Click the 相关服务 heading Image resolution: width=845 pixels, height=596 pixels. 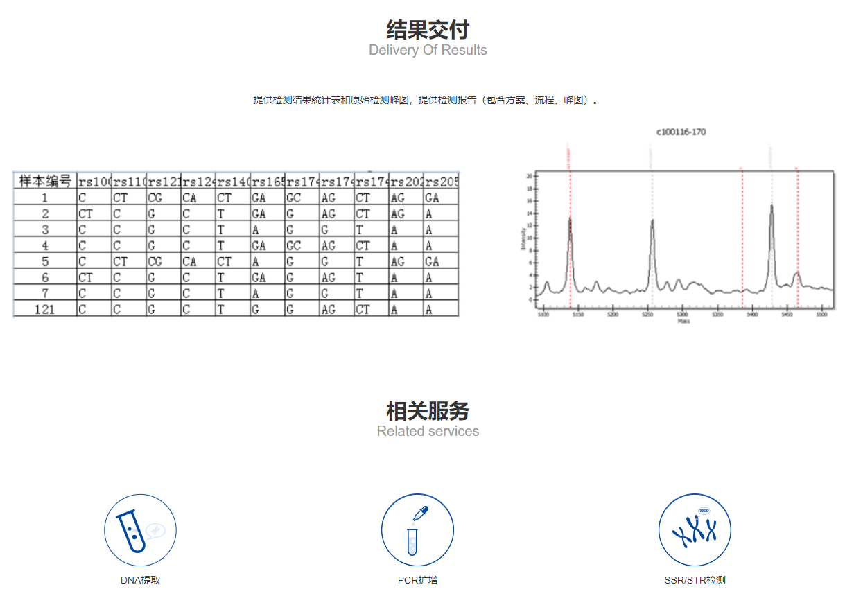[428, 410]
